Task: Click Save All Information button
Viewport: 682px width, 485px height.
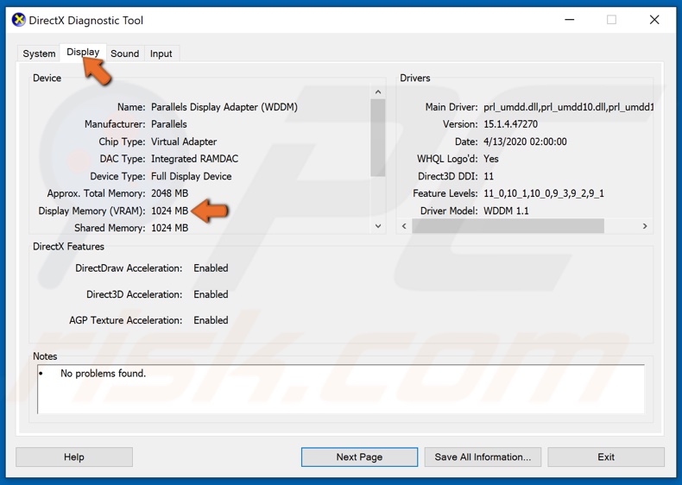Action: click(x=483, y=457)
